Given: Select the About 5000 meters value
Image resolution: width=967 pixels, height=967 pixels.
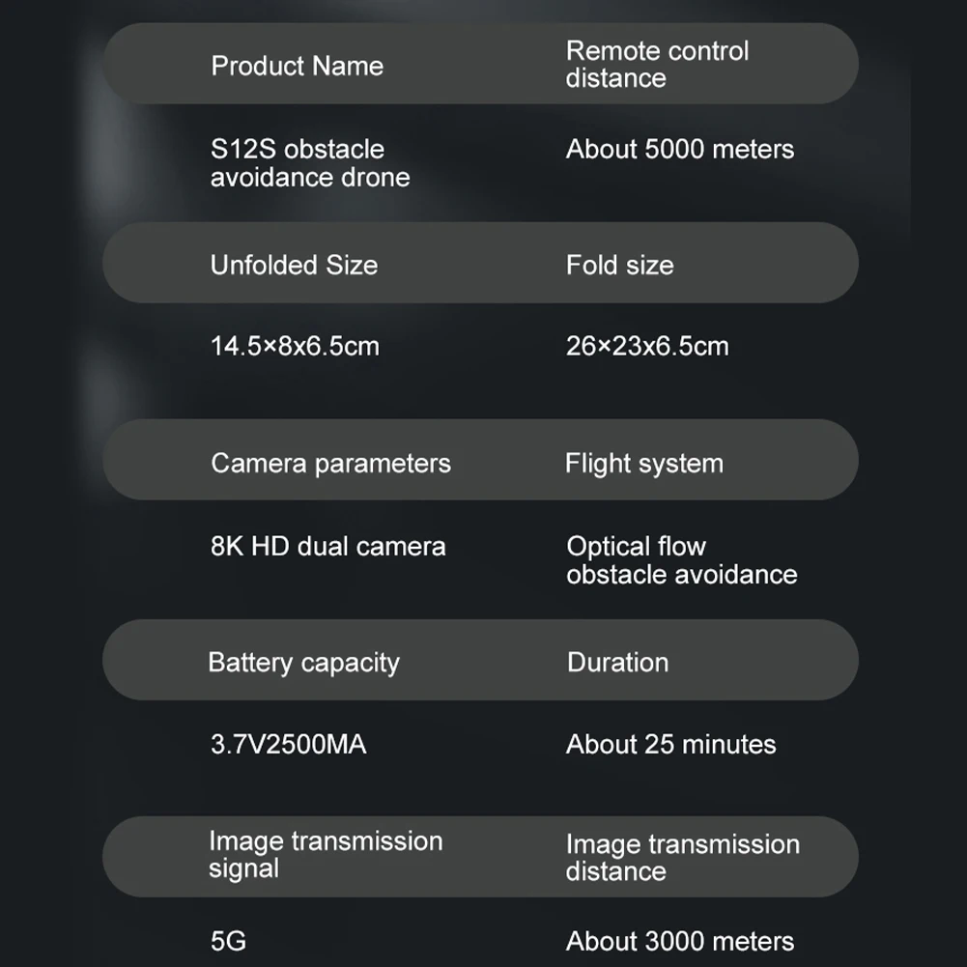Looking at the screenshot, I should 680,149.
